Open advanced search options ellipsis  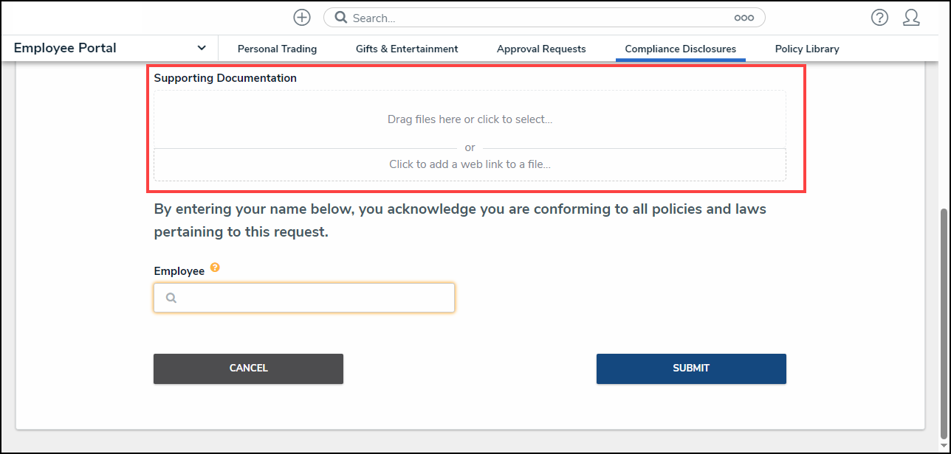pyautogui.click(x=744, y=18)
